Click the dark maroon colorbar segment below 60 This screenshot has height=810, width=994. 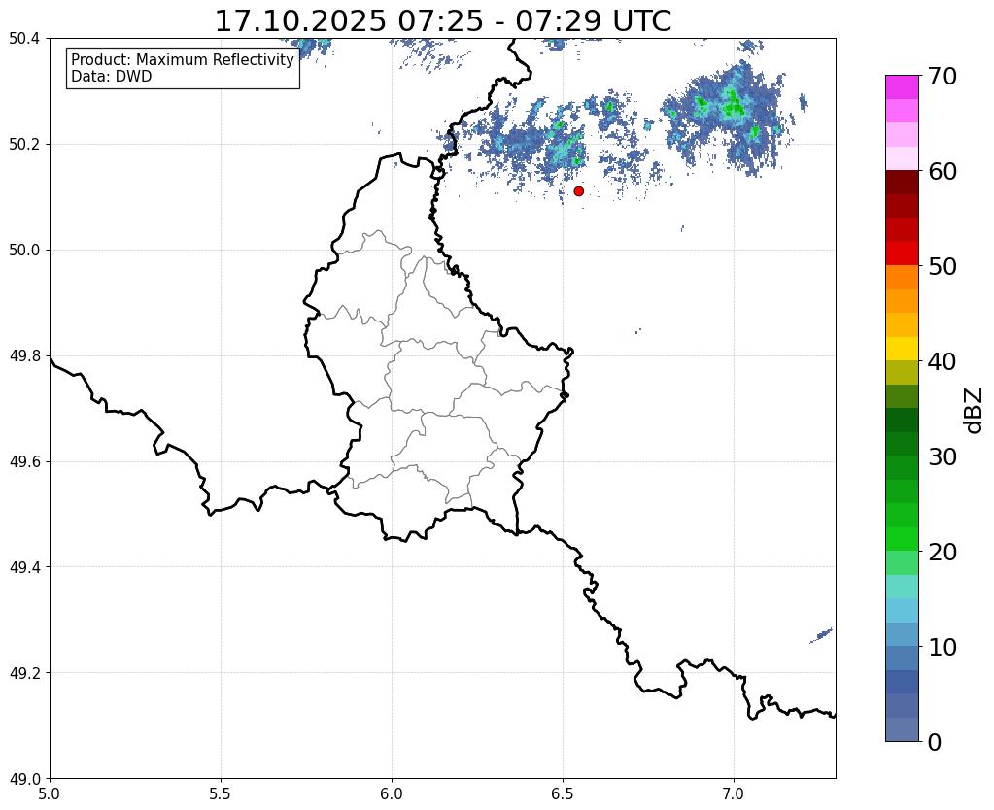click(902, 183)
